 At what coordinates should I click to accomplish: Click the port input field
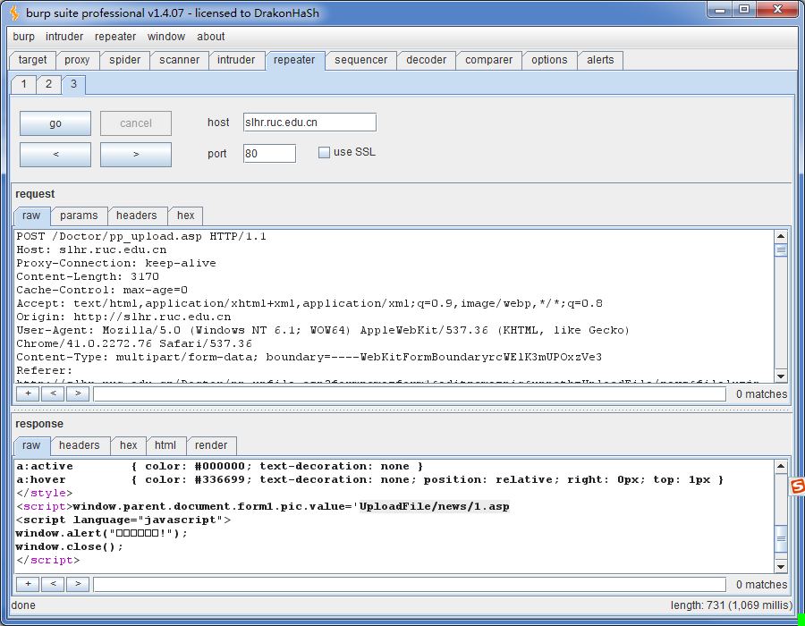coord(269,154)
